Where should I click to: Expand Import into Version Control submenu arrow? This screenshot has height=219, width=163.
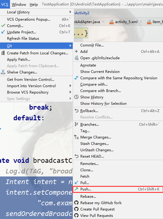click(70, 86)
